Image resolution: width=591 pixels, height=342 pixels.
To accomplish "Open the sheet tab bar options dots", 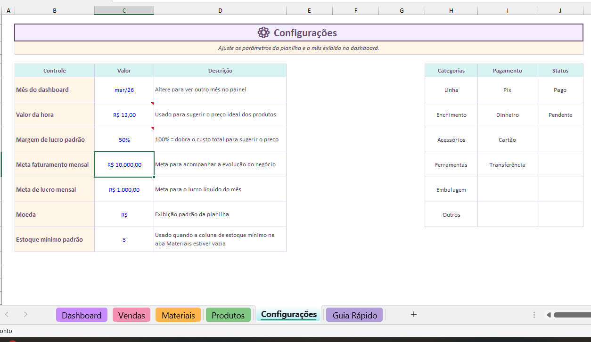I will point(534,315).
